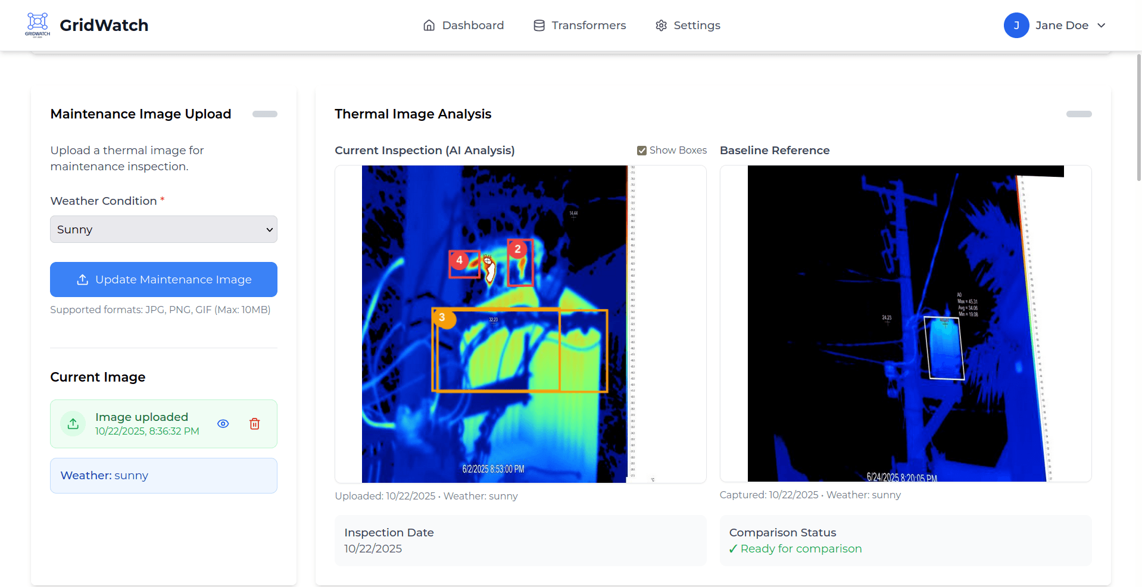This screenshot has width=1142, height=587.
Task: Open the Weather Condition dropdown
Action: tap(164, 229)
